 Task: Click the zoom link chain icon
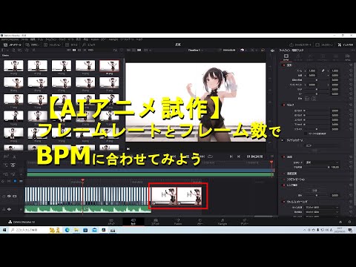pos(323,70)
